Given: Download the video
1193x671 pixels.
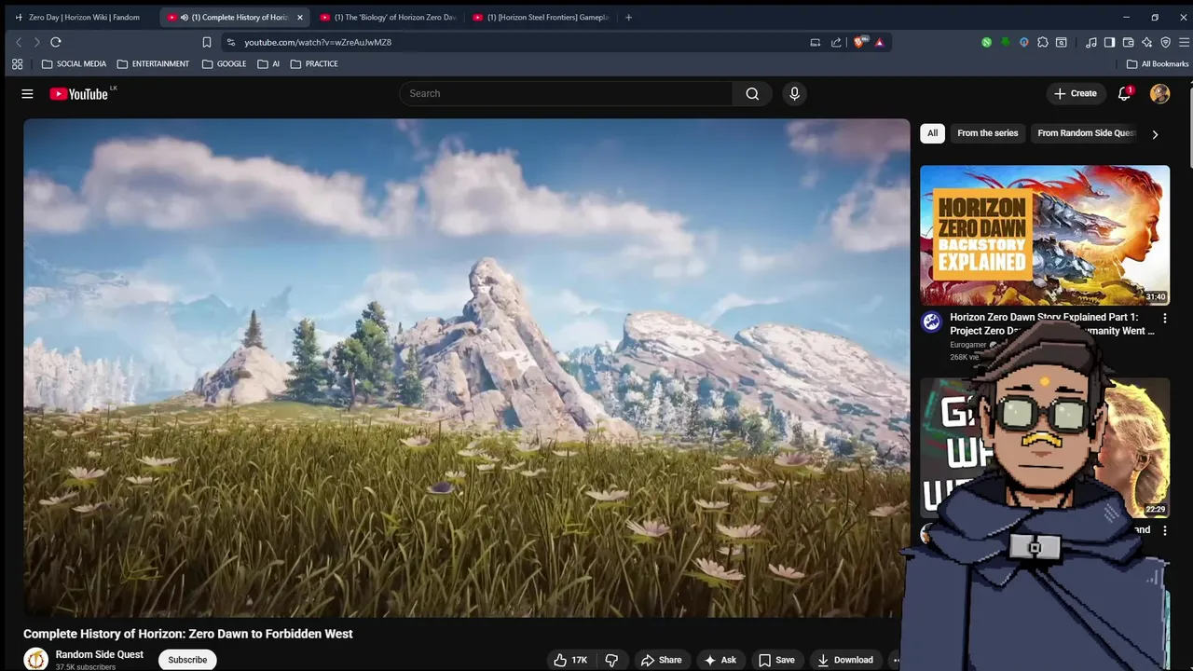Looking at the screenshot, I should tap(844, 660).
